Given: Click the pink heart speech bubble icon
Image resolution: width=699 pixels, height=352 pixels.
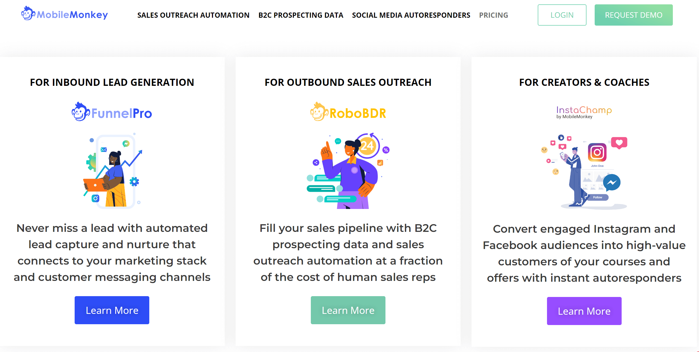Looking at the screenshot, I should coord(619,143).
